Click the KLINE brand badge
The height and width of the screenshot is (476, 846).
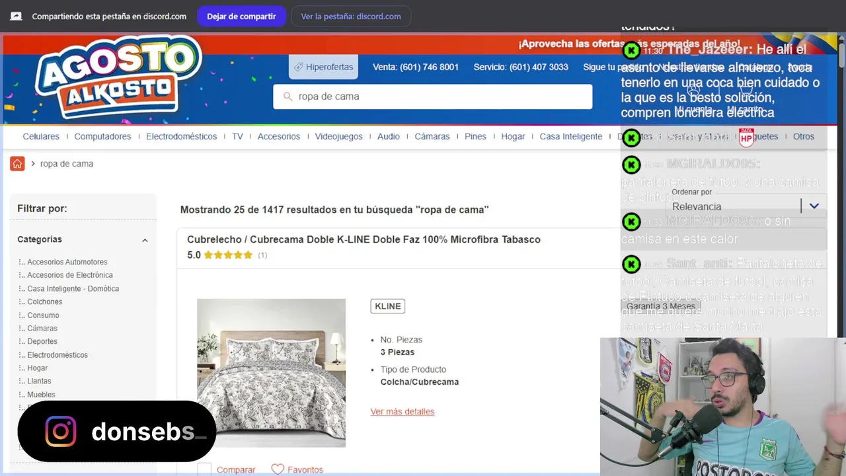pyautogui.click(x=388, y=306)
